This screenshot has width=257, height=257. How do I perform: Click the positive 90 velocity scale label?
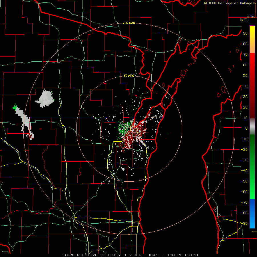click(245, 33)
